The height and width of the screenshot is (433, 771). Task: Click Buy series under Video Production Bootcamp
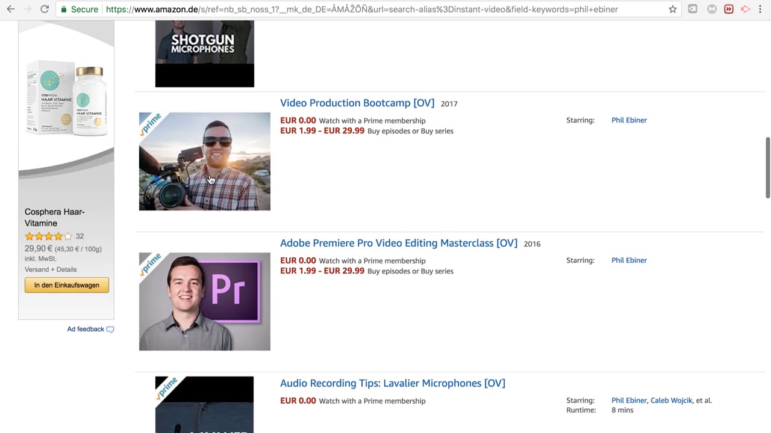(437, 131)
